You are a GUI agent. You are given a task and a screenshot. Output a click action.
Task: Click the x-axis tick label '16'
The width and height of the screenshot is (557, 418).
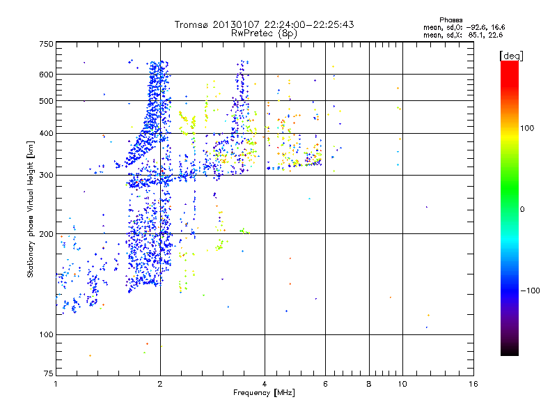click(473, 384)
